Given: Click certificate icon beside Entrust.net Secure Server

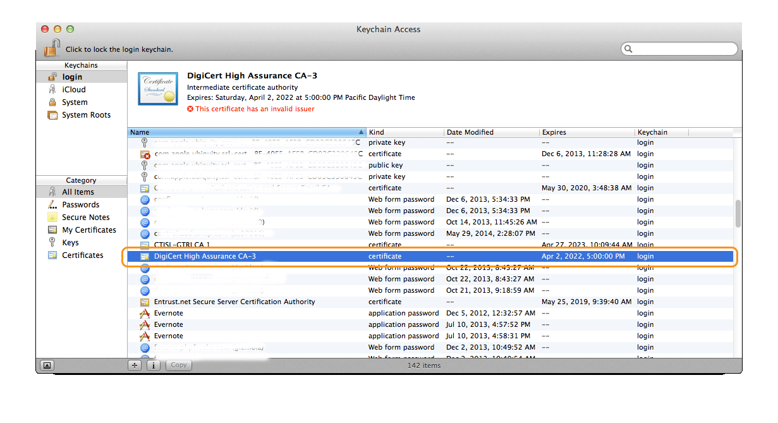Looking at the screenshot, I should [145, 302].
